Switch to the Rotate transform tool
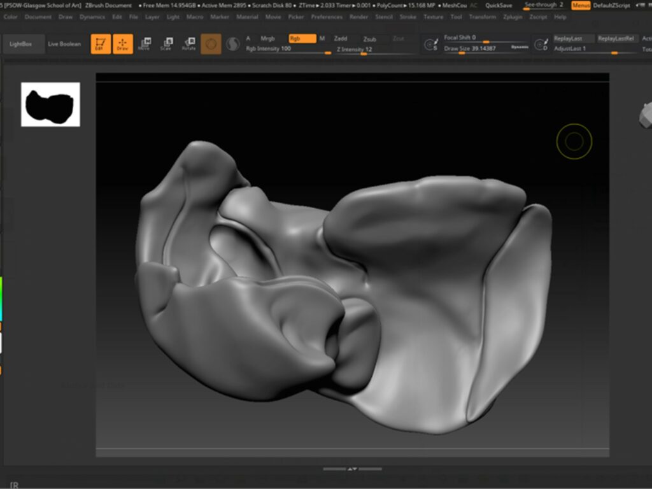Screen dimensions: 652x489 click(188, 44)
